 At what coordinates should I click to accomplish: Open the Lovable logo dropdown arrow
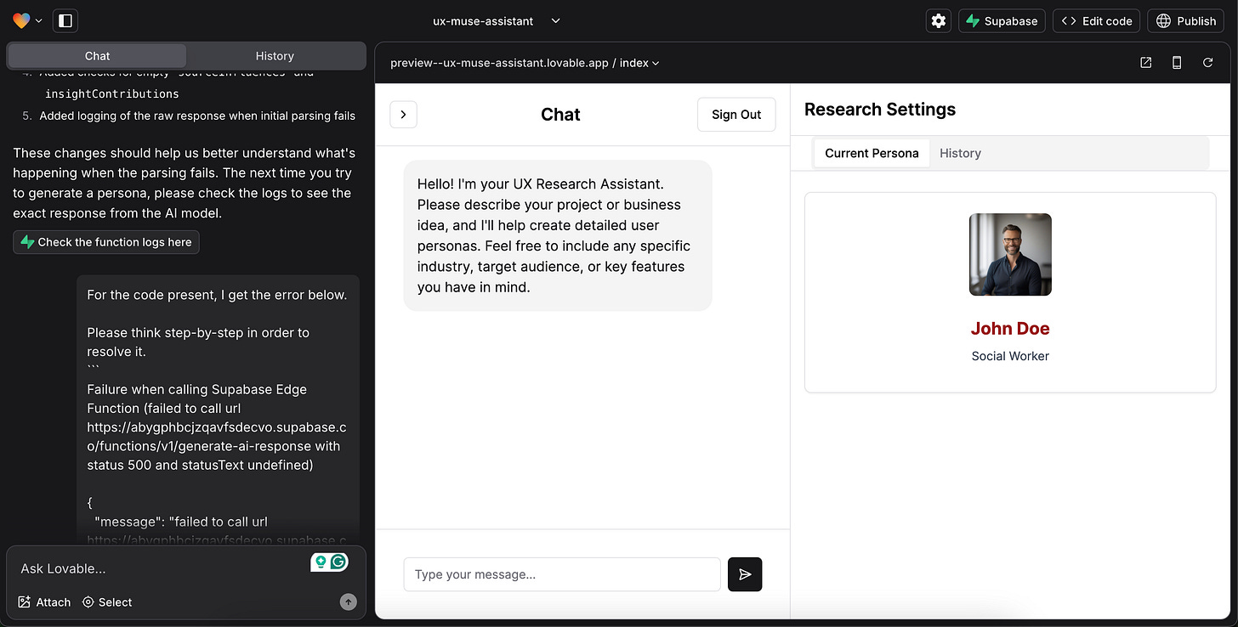[39, 21]
